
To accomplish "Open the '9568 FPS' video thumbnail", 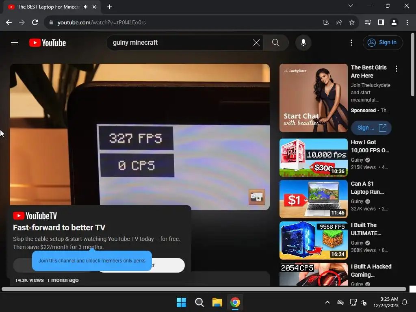I will pyautogui.click(x=313, y=240).
